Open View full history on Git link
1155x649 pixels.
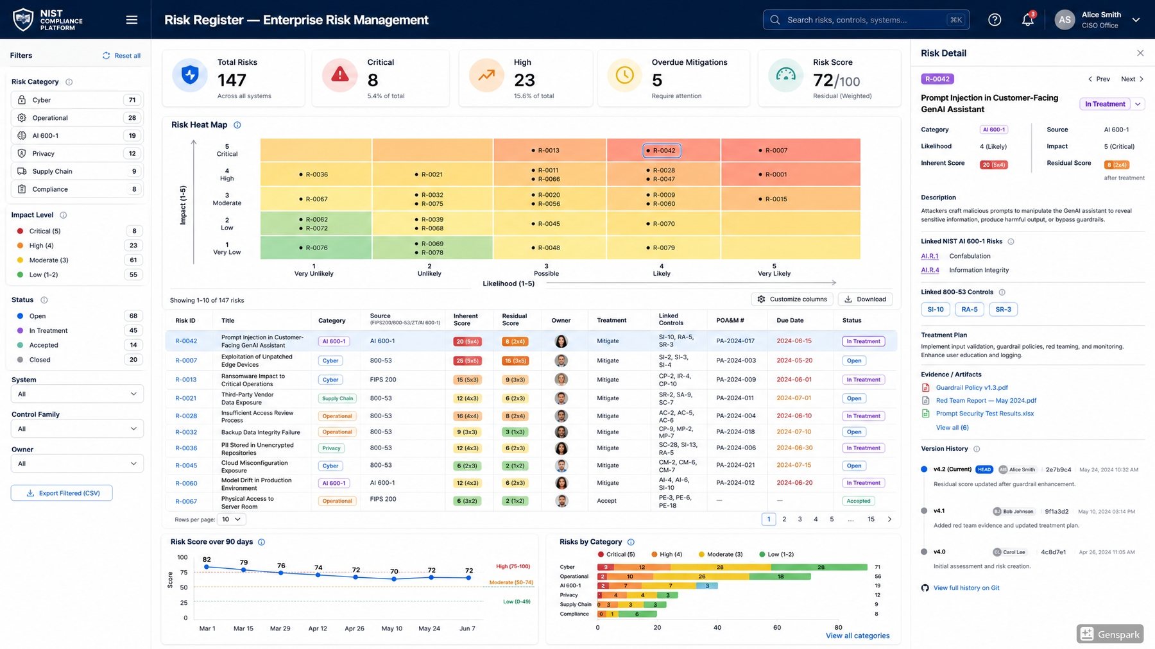966,588
